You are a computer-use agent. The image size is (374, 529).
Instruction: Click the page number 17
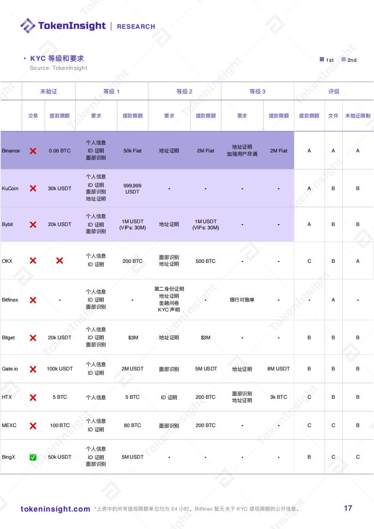coord(348,508)
